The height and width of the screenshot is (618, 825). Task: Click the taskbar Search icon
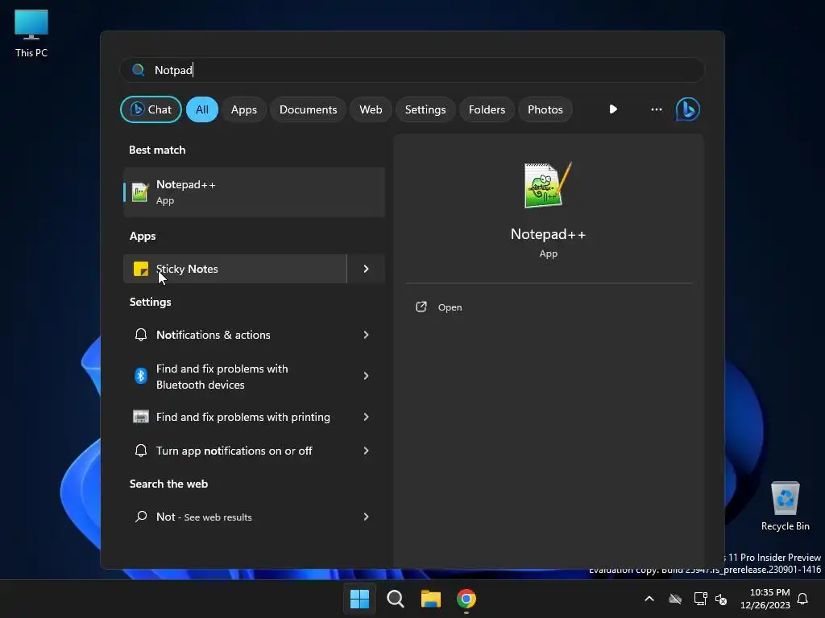(x=395, y=599)
